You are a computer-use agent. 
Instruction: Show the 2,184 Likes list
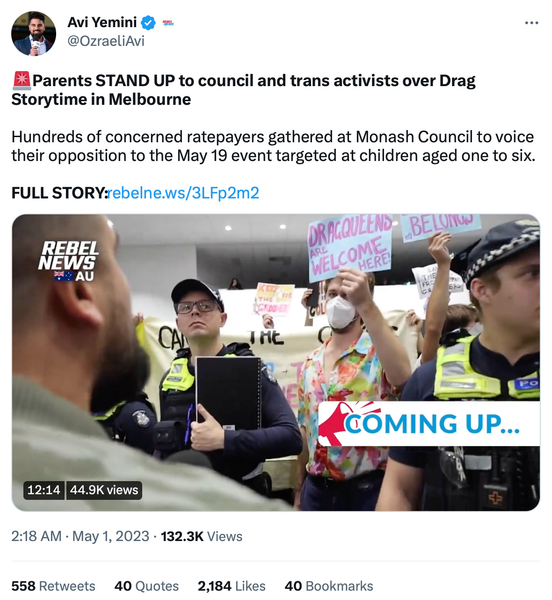[232, 586]
